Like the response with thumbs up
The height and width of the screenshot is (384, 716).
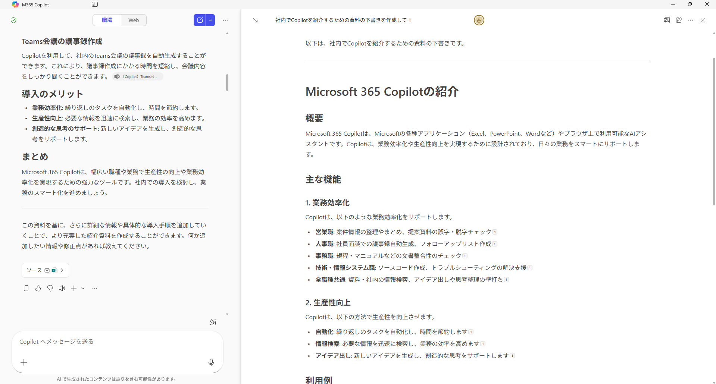38,288
